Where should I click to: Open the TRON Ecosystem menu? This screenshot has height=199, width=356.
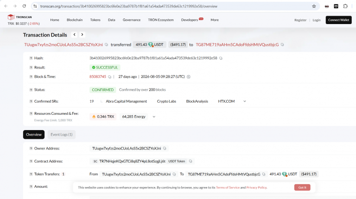(x=161, y=20)
